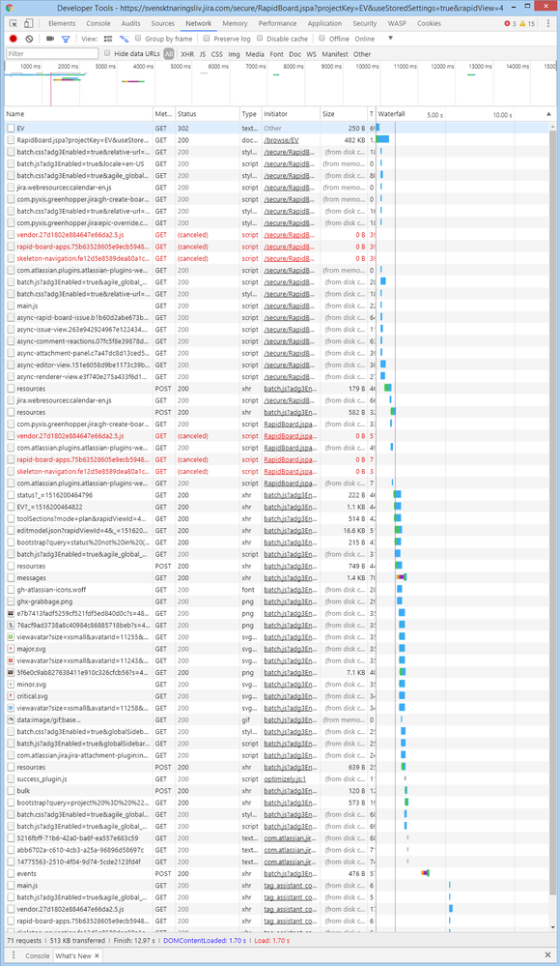
Task: Sort by the Waterfall column arrow
Action: [x=548, y=114]
